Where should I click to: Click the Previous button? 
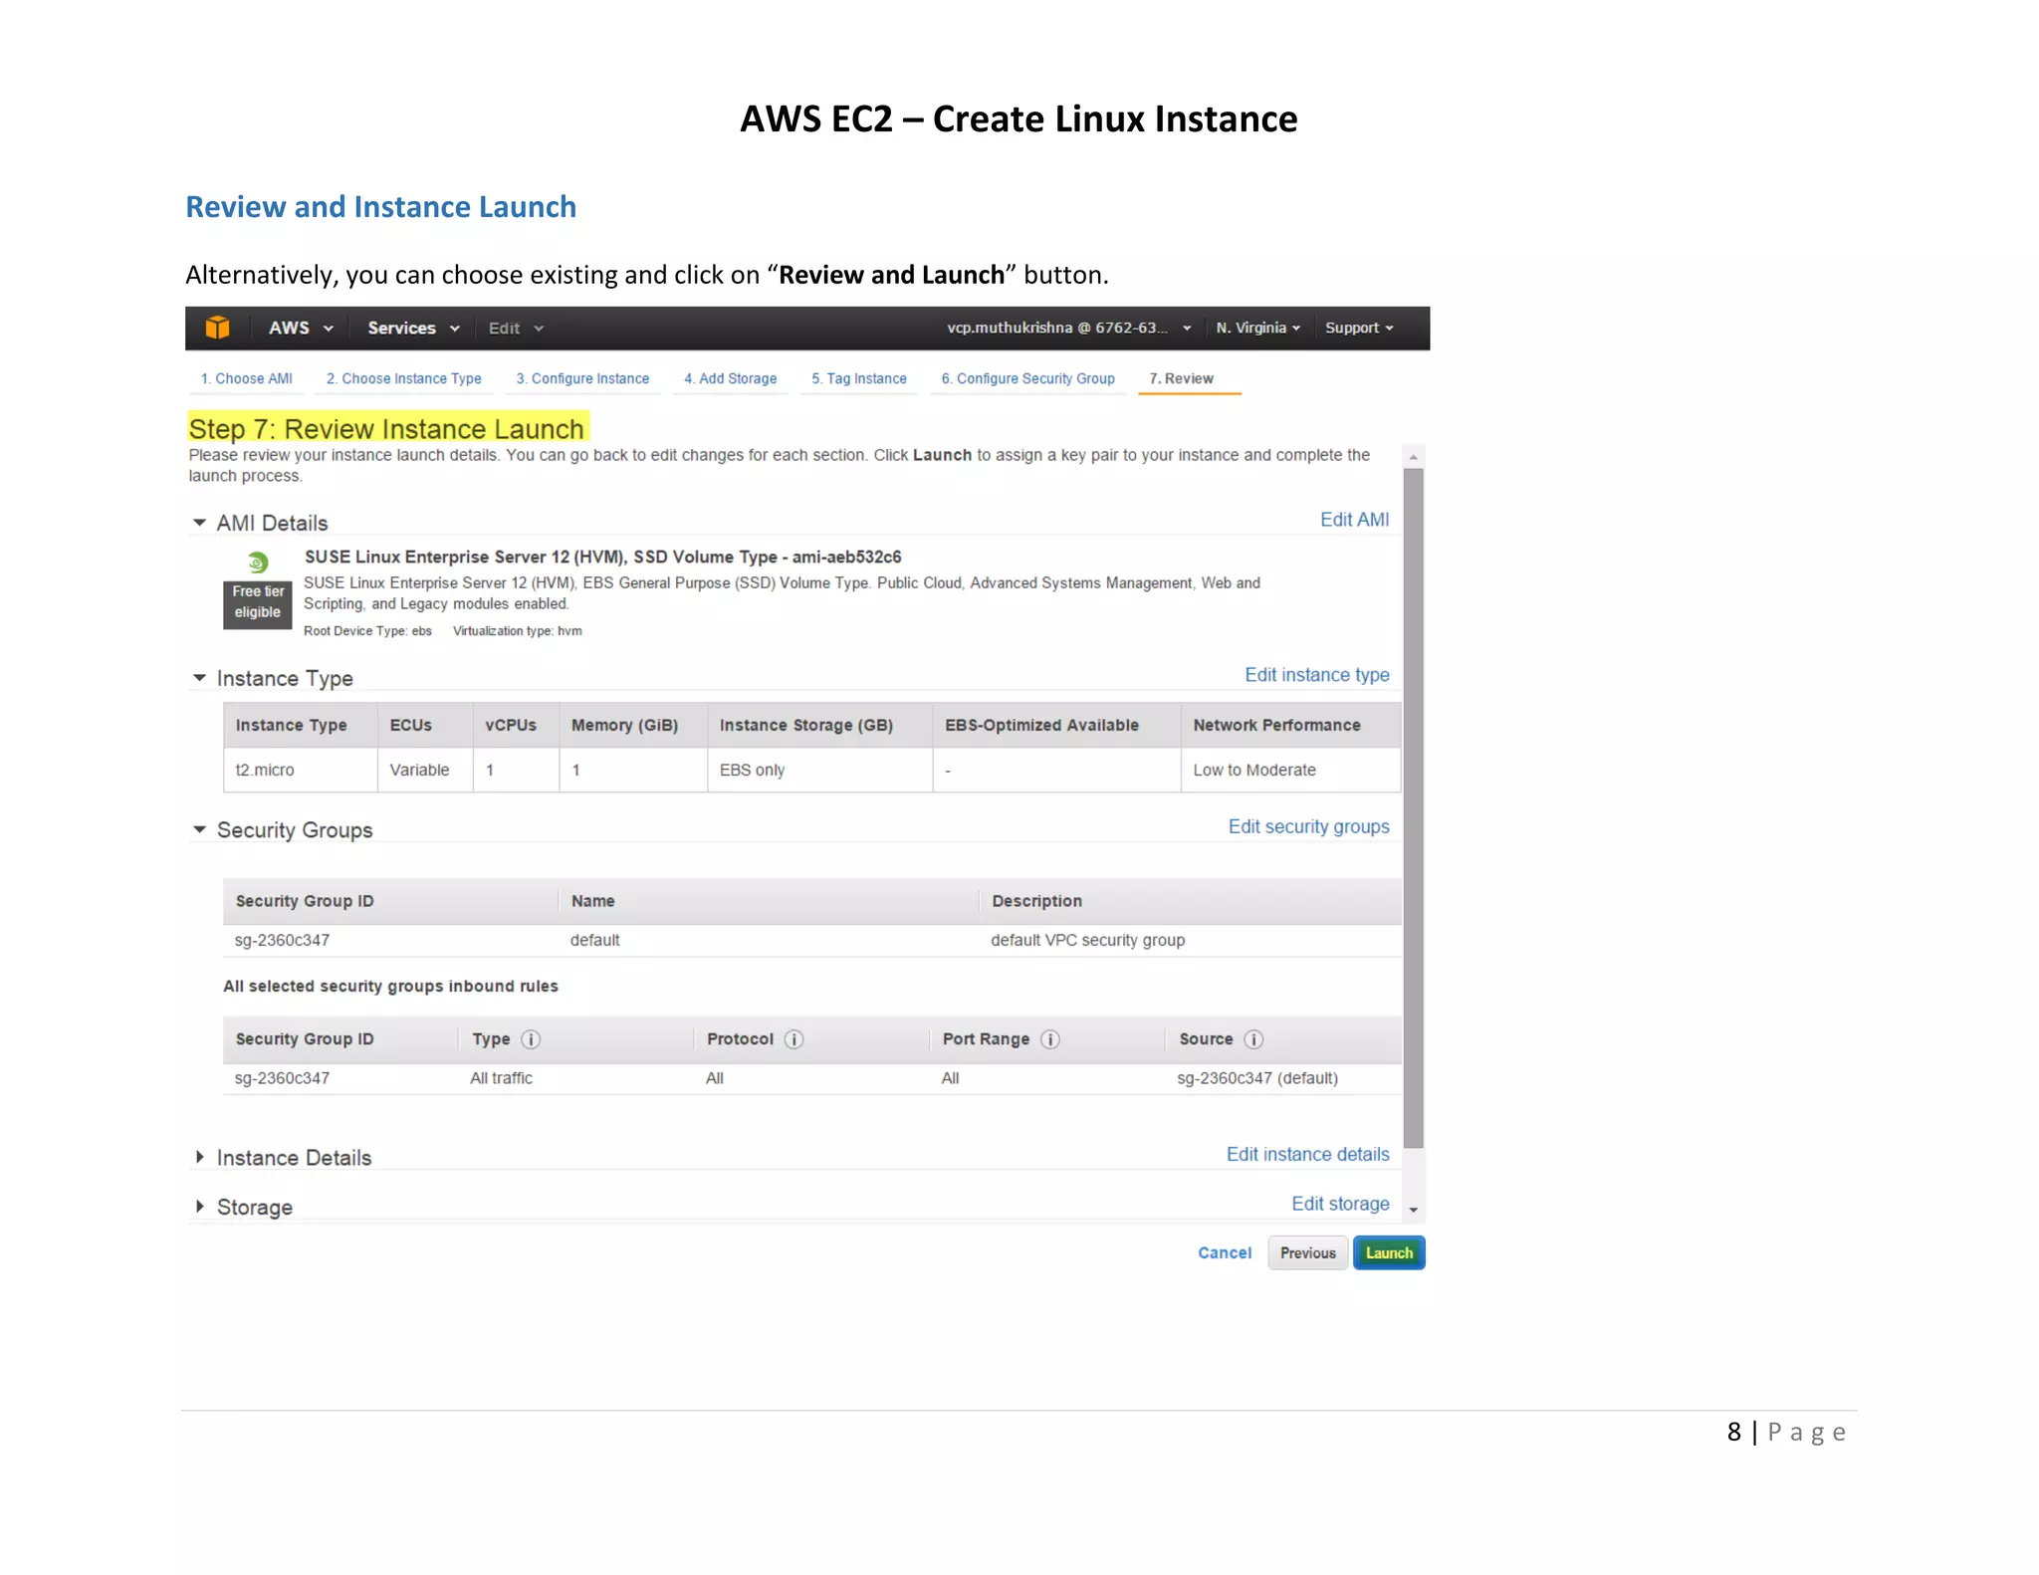point(1308,1252)
